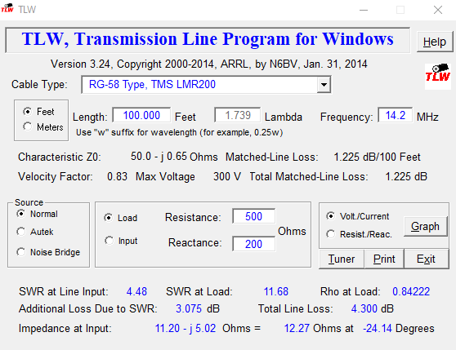Click the Length input field showing 100.000
The width and height of the screenshot is (456, 350).
pos(141,115)
